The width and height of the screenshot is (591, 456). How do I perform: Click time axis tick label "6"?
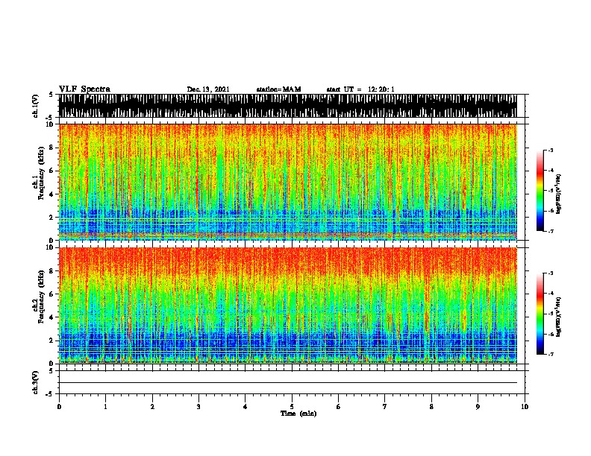(339, 407)
